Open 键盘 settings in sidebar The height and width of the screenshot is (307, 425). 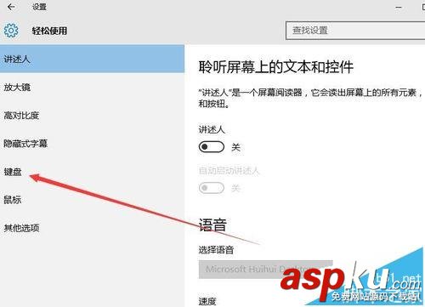[x=92, y=172]
